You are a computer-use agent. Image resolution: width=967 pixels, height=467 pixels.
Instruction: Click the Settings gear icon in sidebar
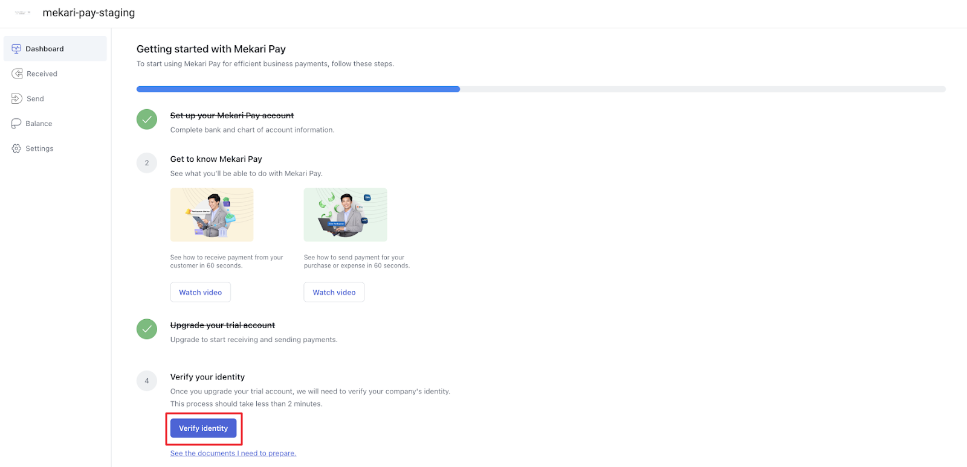tap(16, 148)
